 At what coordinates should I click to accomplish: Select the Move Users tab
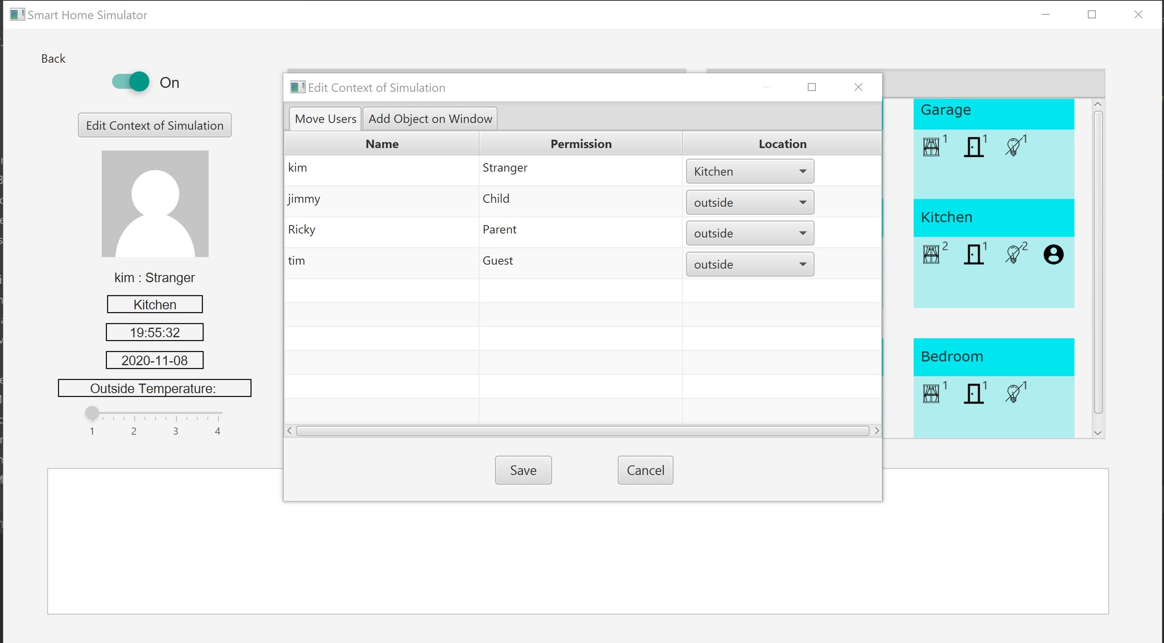[x=326, y=119]
